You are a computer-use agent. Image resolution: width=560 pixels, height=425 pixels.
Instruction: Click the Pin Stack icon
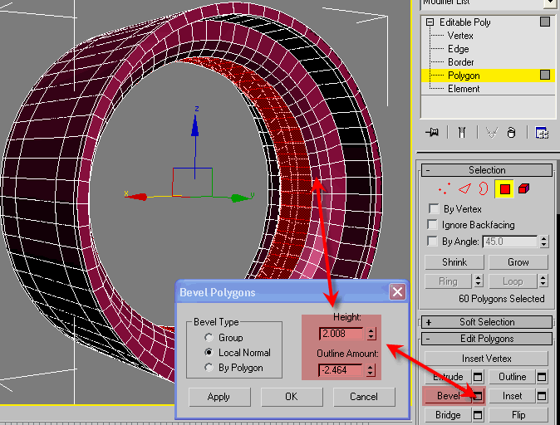point(432,133)
